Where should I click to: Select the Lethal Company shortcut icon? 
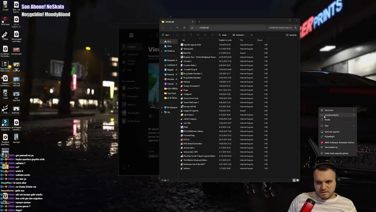182,119
